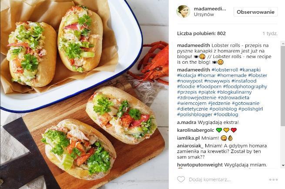
Task: Open the Ursynów location link
Action: tap(204, 14)
